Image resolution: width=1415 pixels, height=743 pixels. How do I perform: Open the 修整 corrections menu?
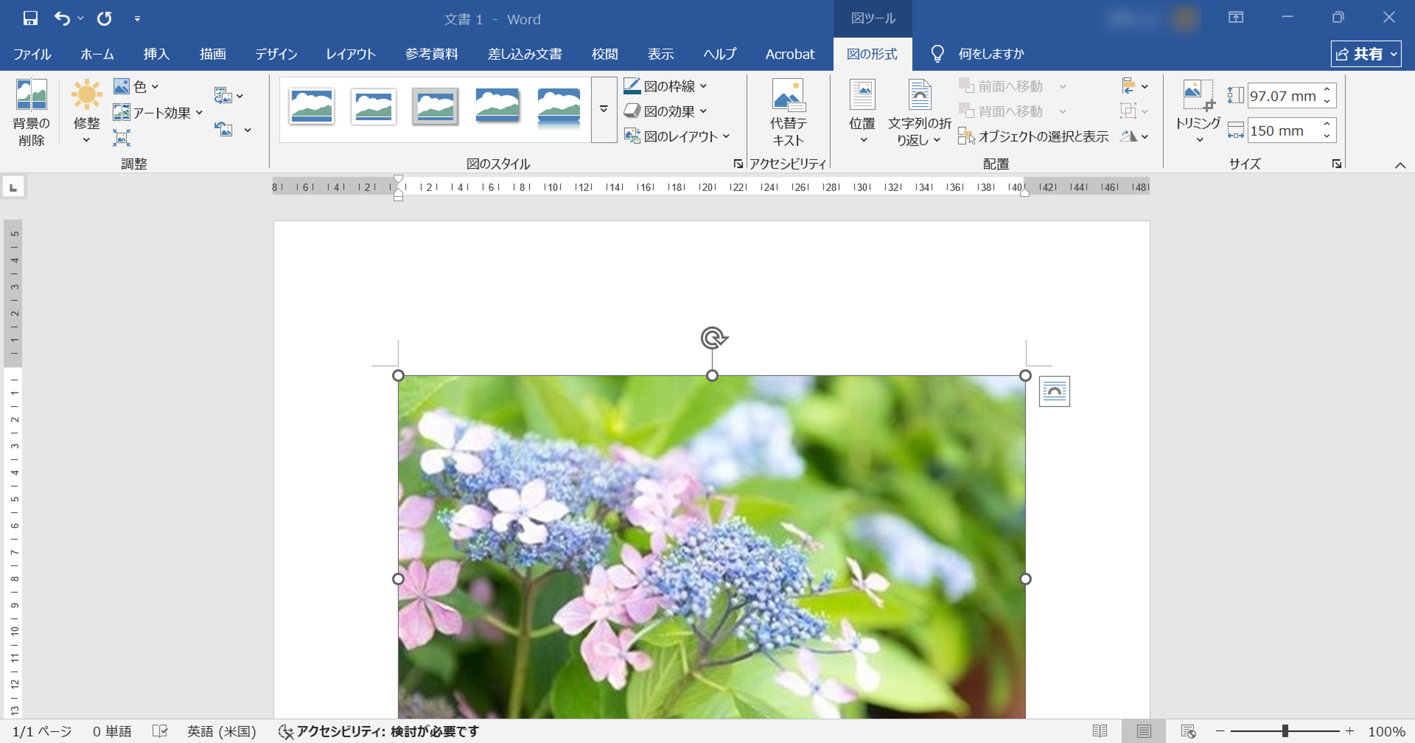click(x=87, y=113)
